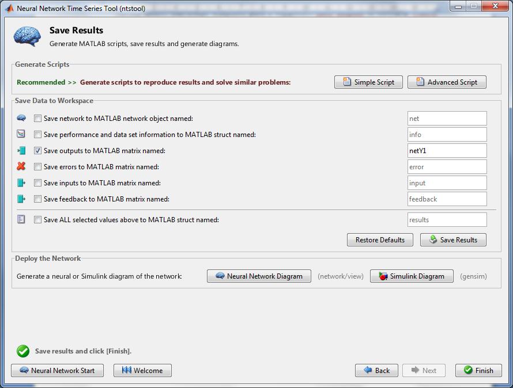Image resolution: width=513 pixels, height=388 pixels.
Task: Click the Save Results button
Action: click(453, 240)
